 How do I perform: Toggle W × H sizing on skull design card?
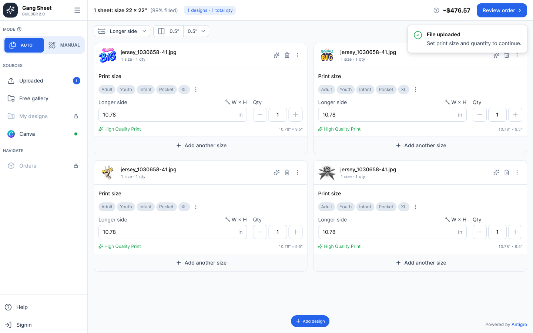[455, 219]
